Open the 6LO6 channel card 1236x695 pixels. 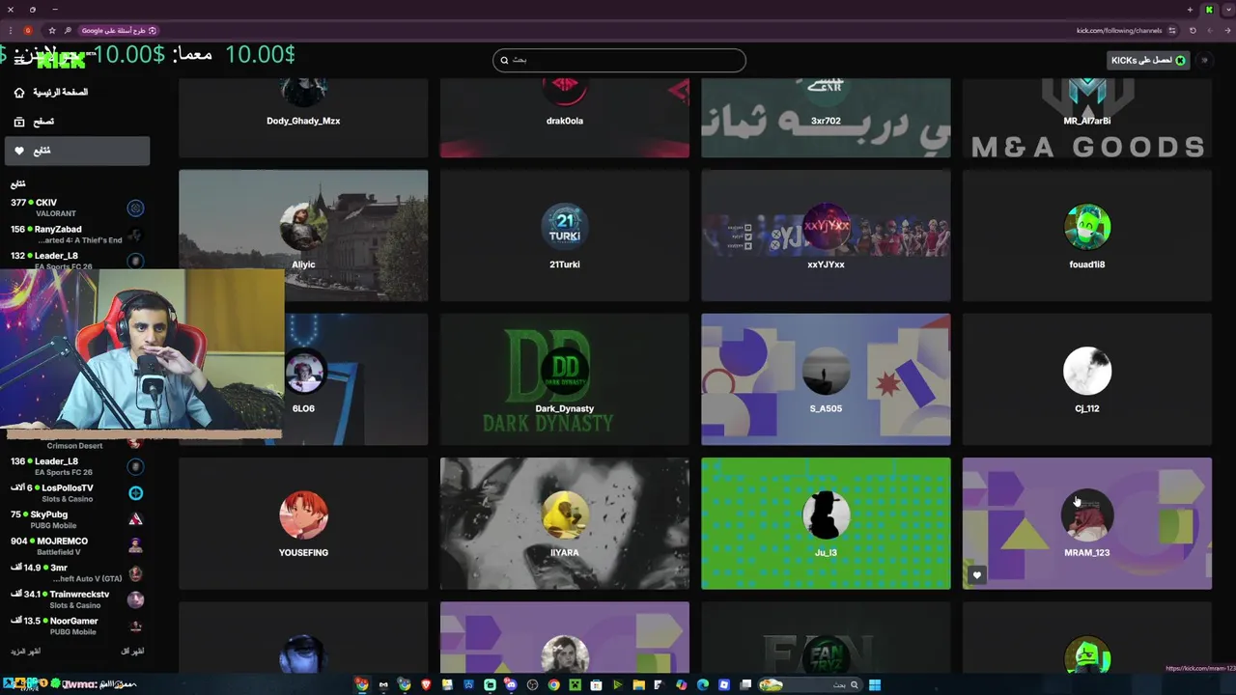click(x=355, y=379)
